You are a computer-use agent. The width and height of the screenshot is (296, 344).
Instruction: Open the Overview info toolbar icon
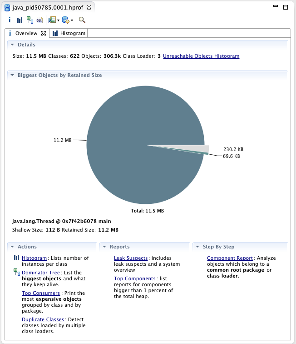click(10, 20)
